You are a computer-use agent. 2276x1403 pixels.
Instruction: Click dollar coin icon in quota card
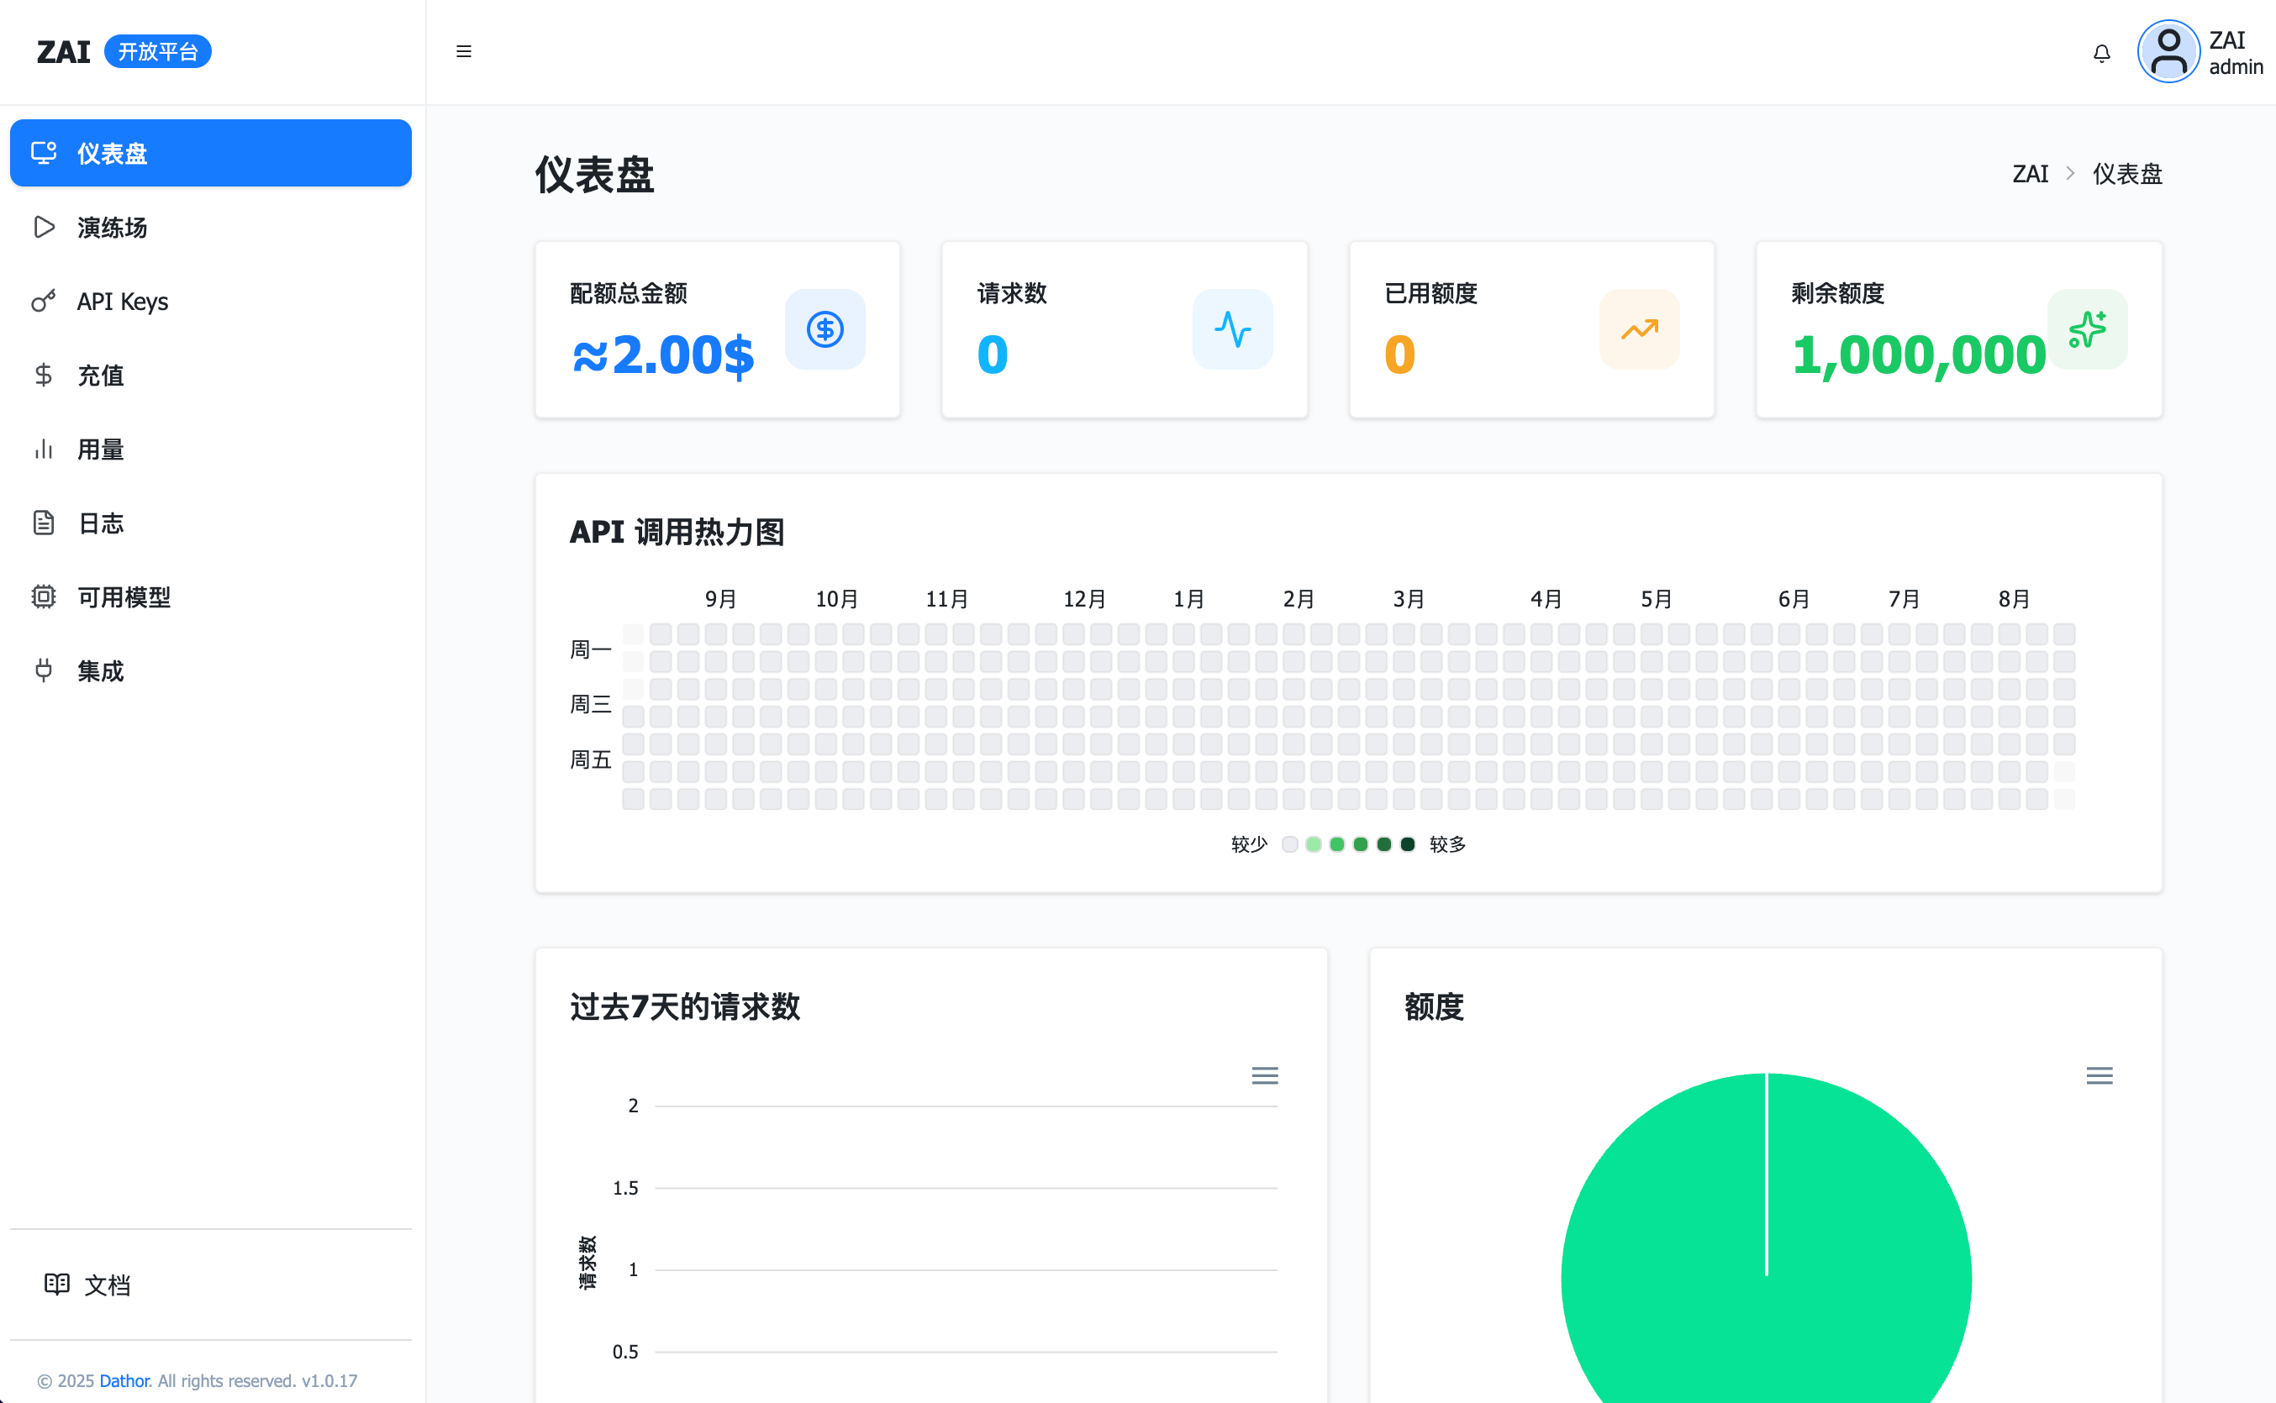[825, 329]
